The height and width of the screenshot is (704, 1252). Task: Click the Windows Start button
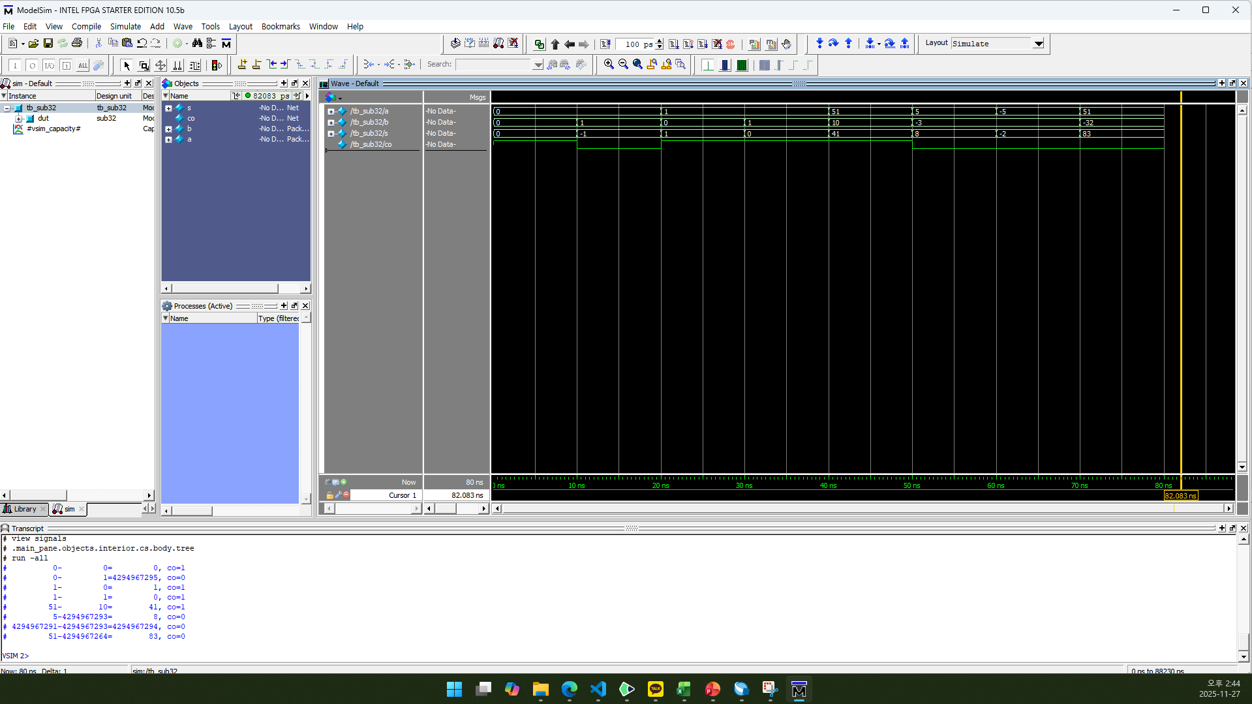[x=454, y=688]
